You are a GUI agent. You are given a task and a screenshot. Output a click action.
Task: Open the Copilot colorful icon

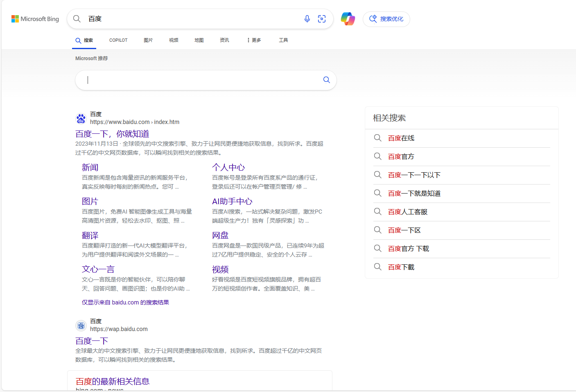point(348,19)
